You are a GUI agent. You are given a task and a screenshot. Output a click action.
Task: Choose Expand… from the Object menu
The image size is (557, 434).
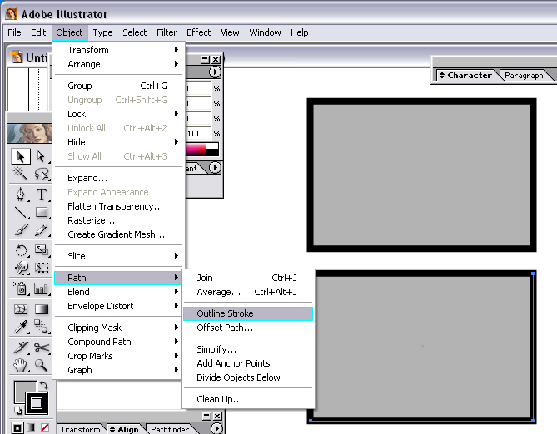119,178
